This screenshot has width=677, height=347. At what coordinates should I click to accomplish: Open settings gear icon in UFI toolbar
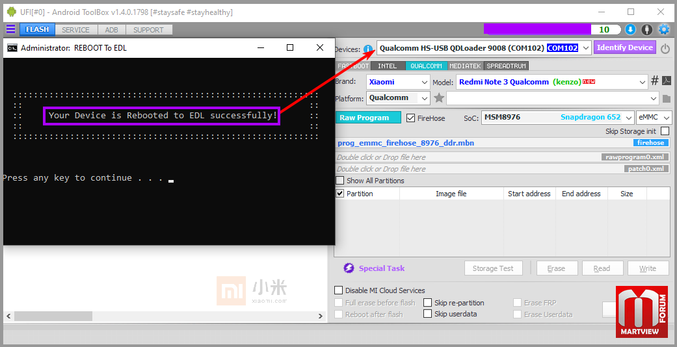point(663,29)
